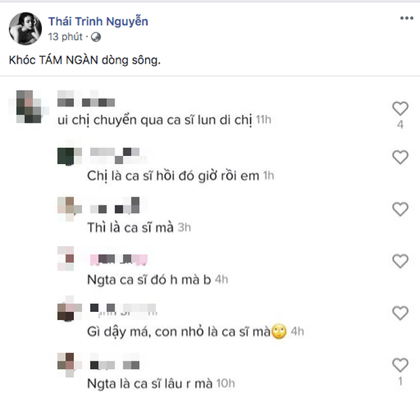
Task: Click avatar beside the "Gì dậy má" comment
Action: 68,312
